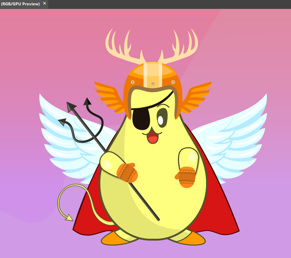Close the RGB/GPU Preview document tab

[x=45, y=3]
